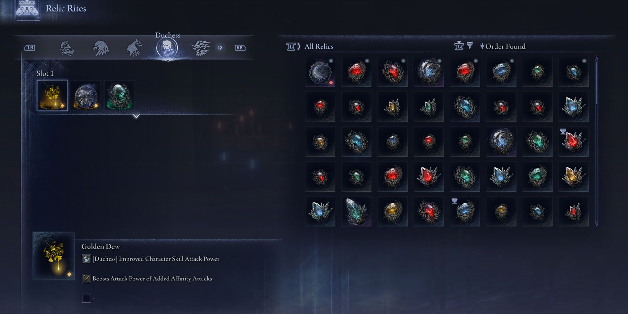
Task: Click the RB next character button
Action: (240, 48)
